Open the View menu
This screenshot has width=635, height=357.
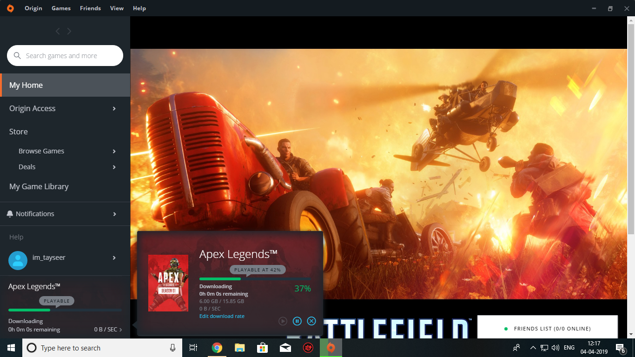click(117, 8)
